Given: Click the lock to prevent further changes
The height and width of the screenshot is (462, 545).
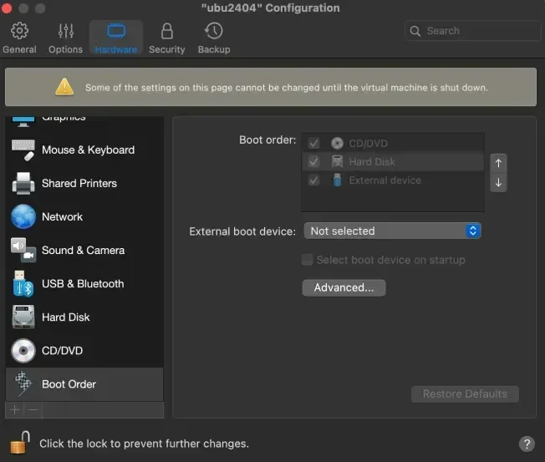Looking at the screenshot, I should click(21, 442).
